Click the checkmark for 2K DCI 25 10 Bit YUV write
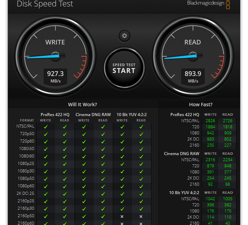The width and height of the screenshot is (248, 225). click(122, 194)
